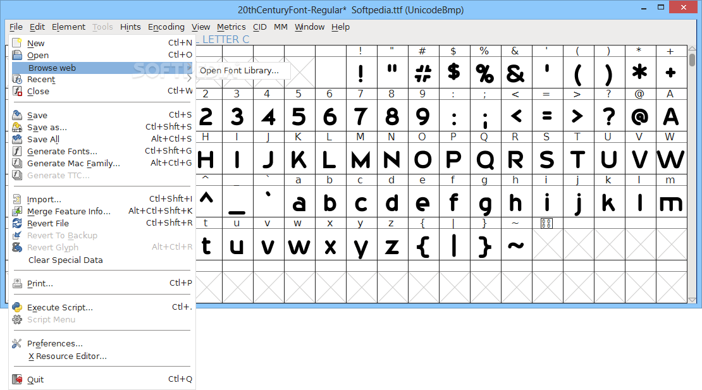Viewport: 702px width, 390px height.
Task: Select the ampersand glyph cell
Action: click(516, 72)
